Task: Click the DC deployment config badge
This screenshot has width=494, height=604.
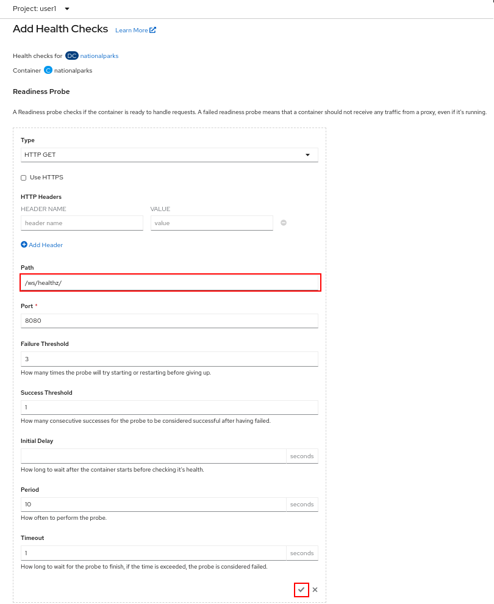Action: coord(72,56)
